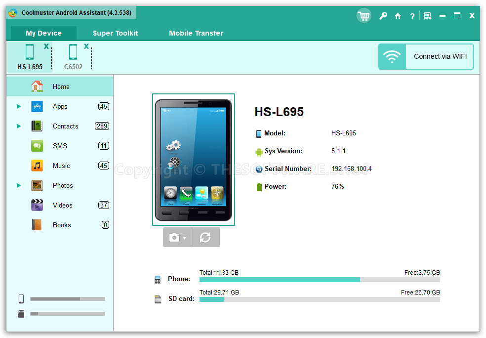Viewport: 486px width, 338px height.
Task: Click Free:3.75 GB phone label
Action: [422, 273]
